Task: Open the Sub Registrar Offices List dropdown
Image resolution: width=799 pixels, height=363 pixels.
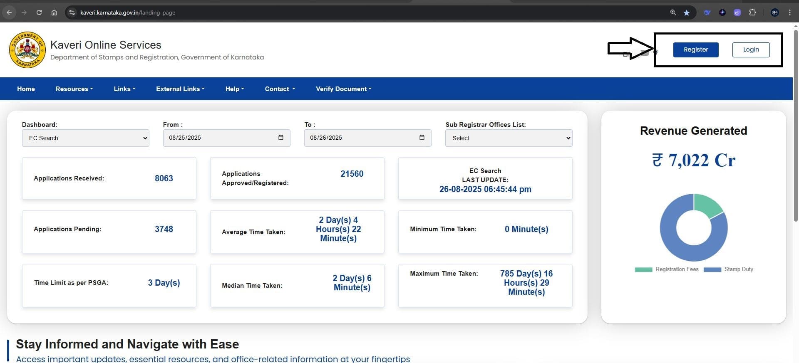Action: coord(509,138)
